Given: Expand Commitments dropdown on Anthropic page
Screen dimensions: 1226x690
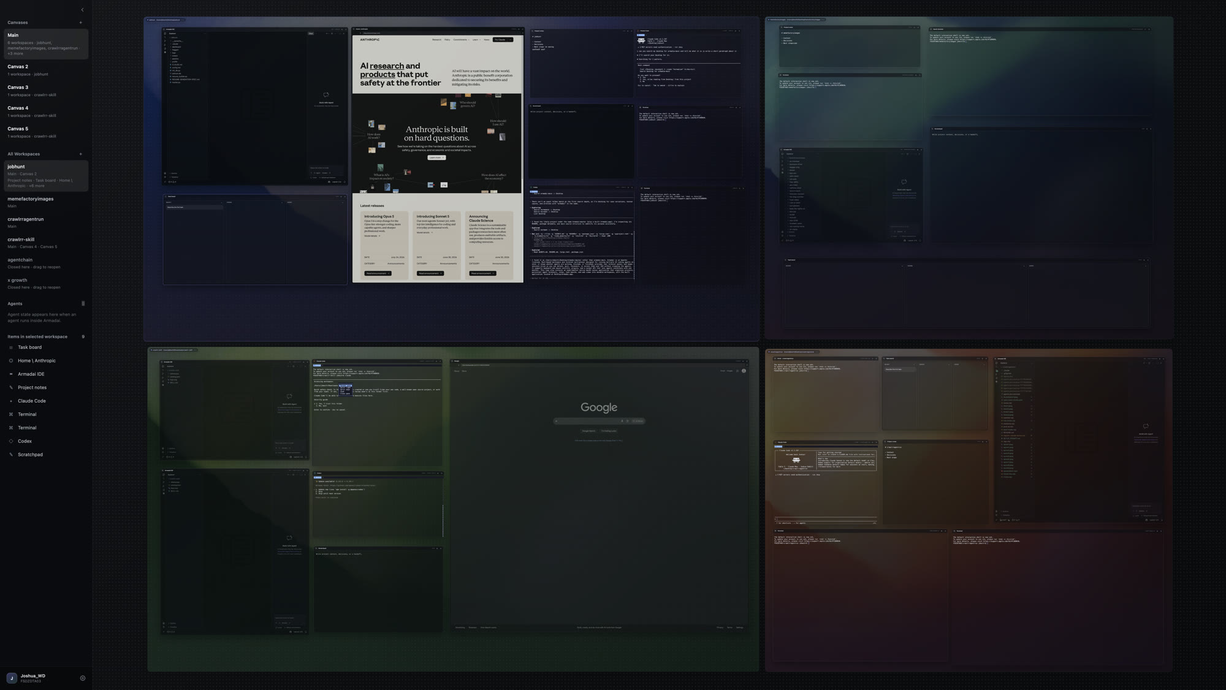Looking at the screenshot, I should pos(461,40).
